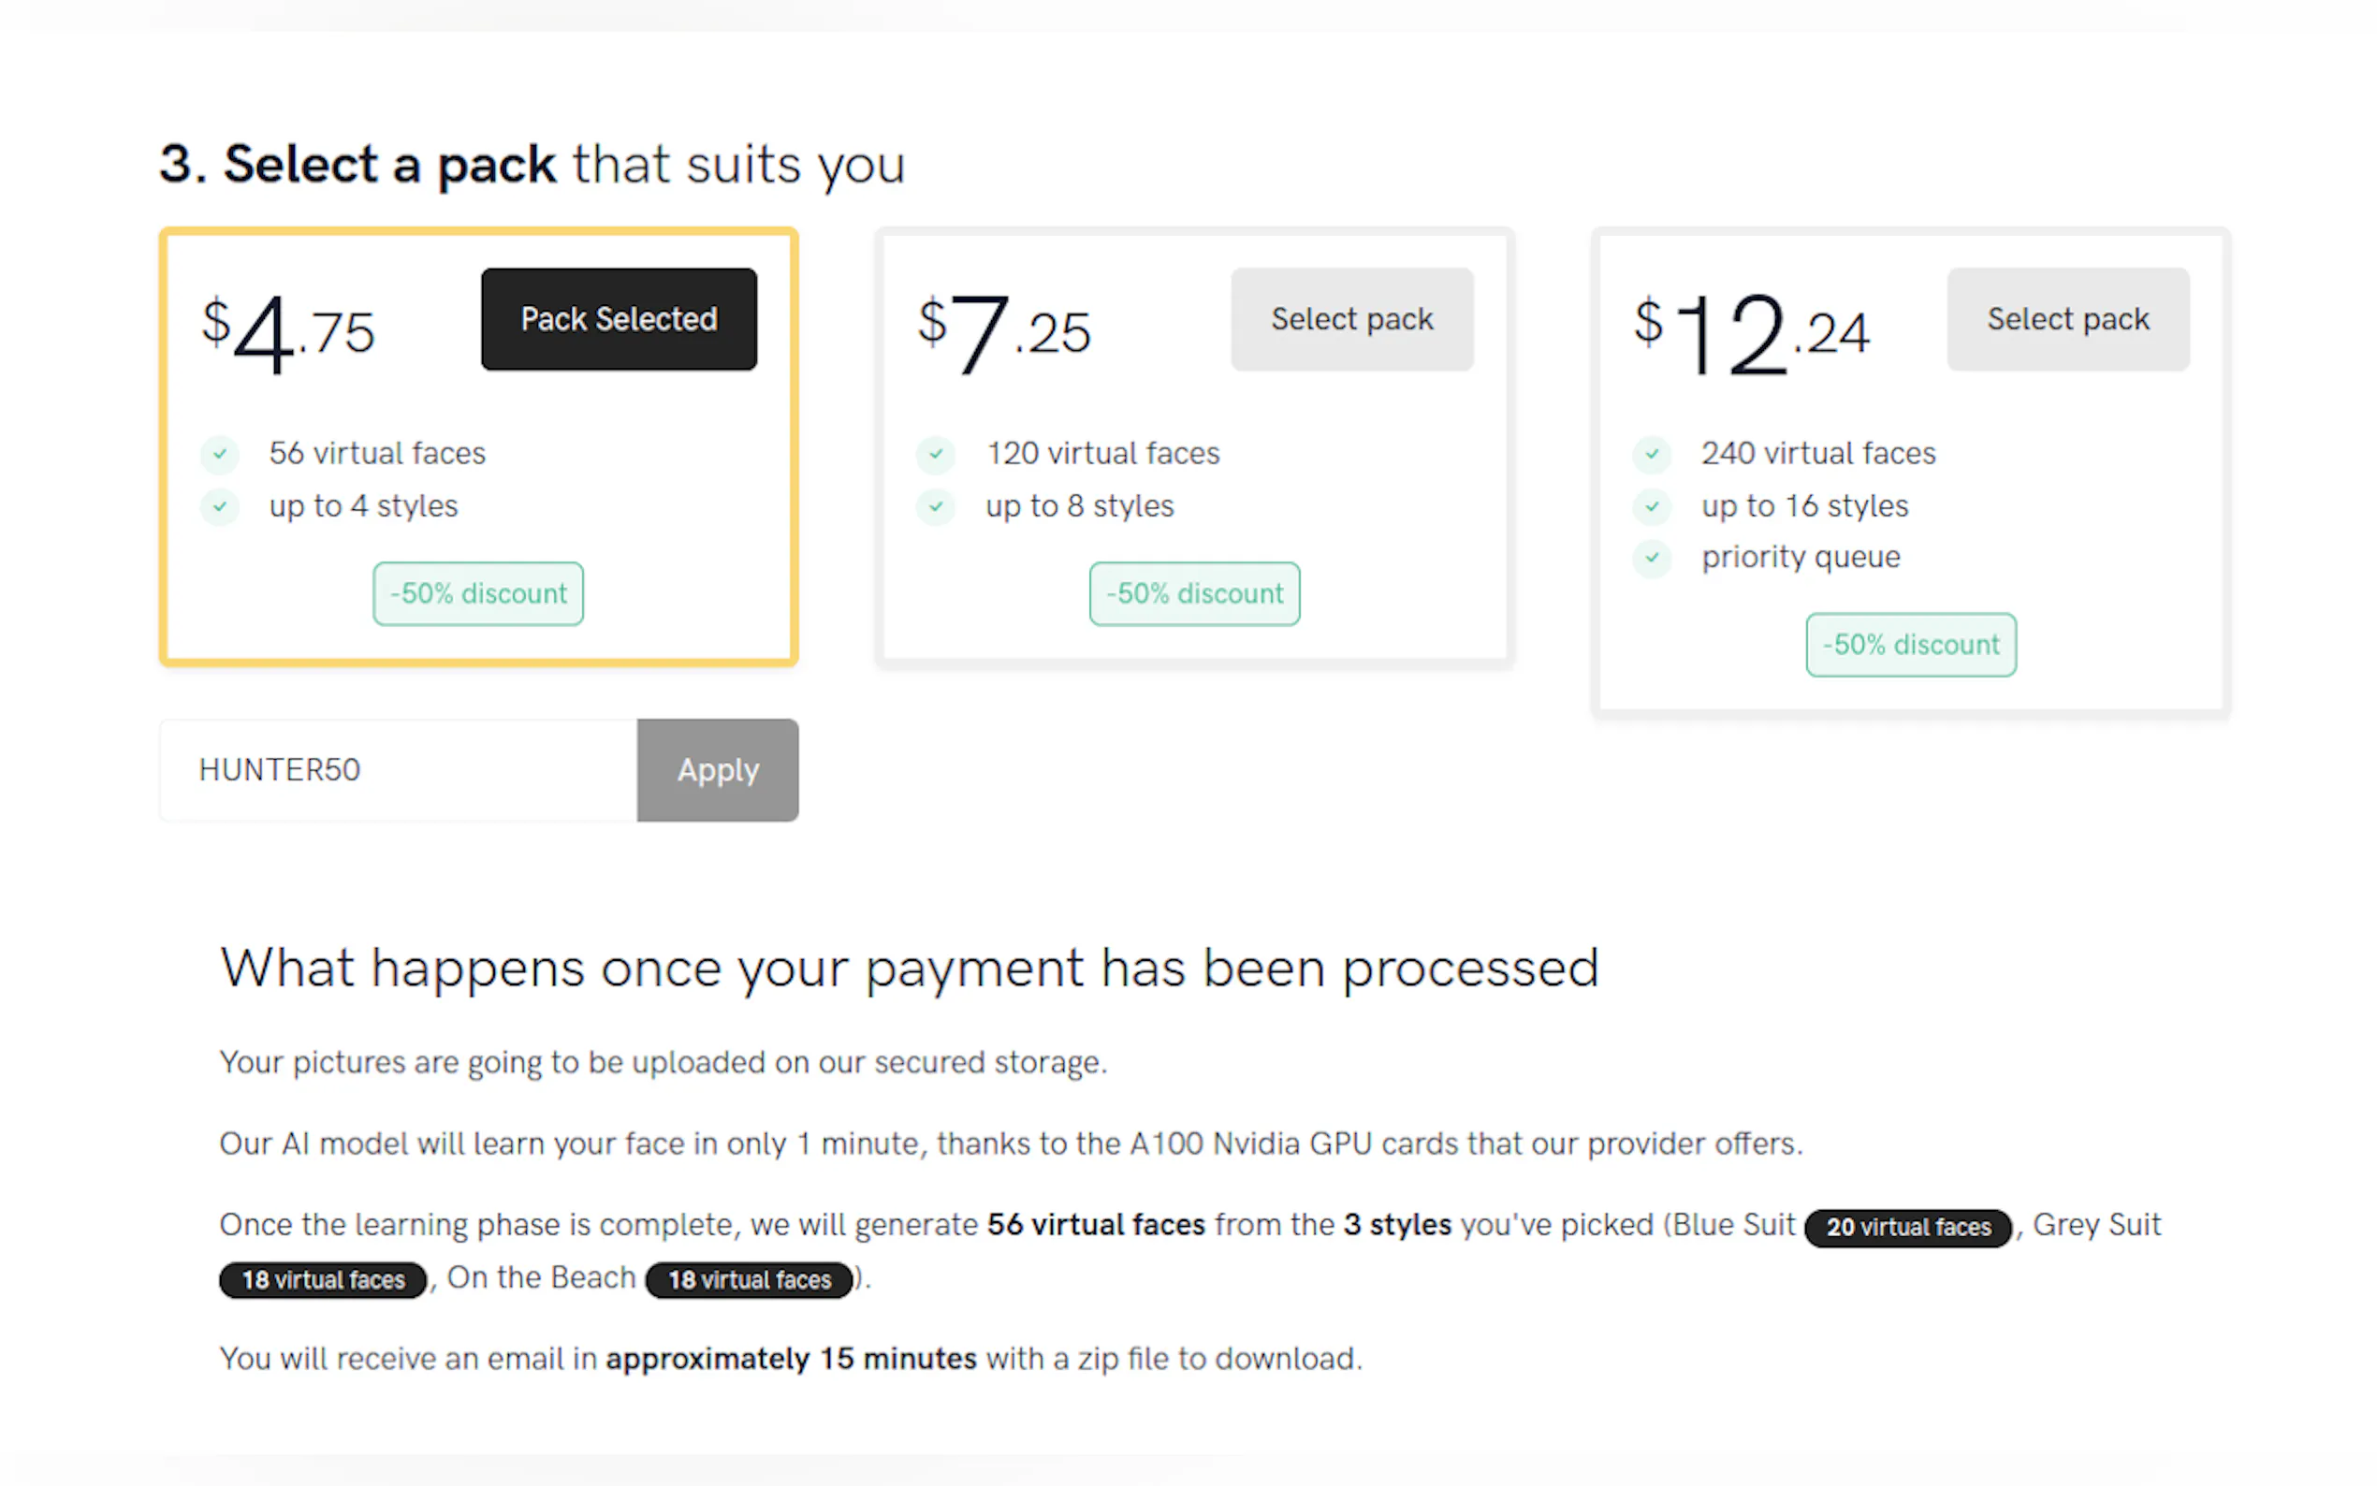Click the -50% discount badge on $4.75 pack
The height and width of the screenshot is (1486, 2377).
point(477,593)
